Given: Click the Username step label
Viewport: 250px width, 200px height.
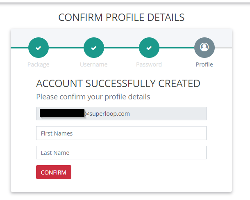Looking at the screenshot, I should coord(94,64).
